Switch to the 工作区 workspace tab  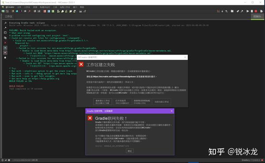click(8, 16)
